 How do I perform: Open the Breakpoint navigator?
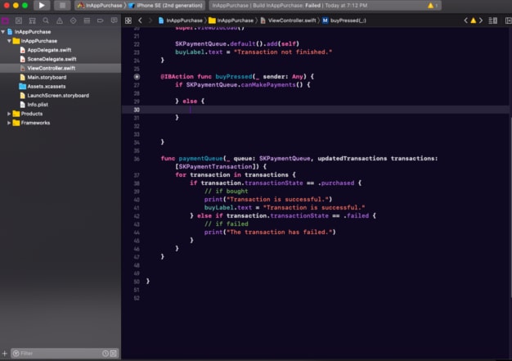pos(101,21)
